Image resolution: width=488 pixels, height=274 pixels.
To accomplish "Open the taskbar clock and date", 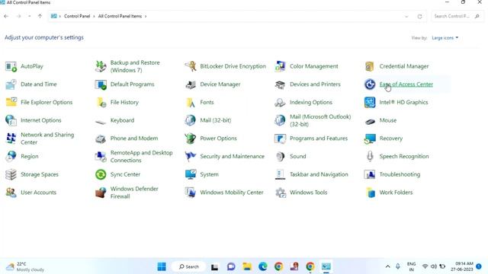I will click(x=462, y=266).
